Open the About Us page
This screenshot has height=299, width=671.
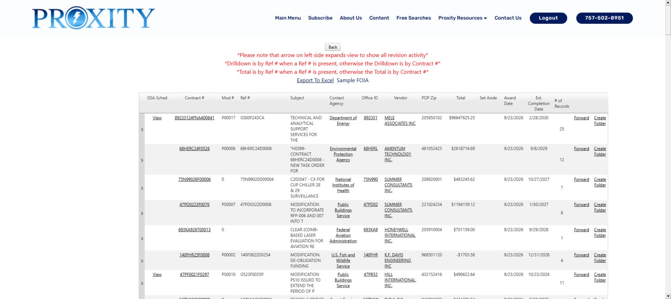pos(351,18)
